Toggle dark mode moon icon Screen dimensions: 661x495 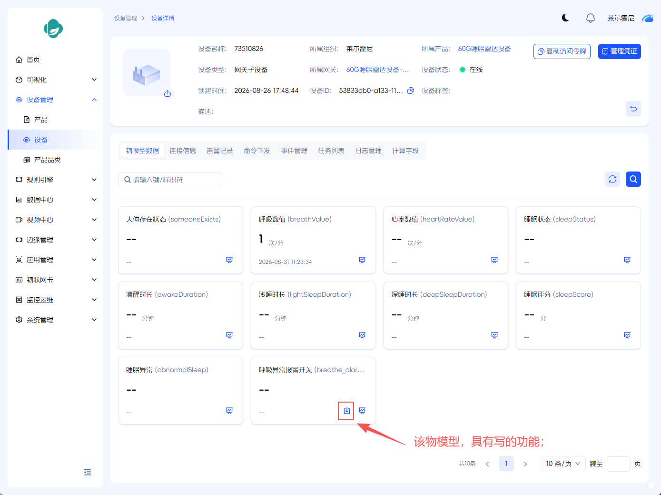coord(565,18)
